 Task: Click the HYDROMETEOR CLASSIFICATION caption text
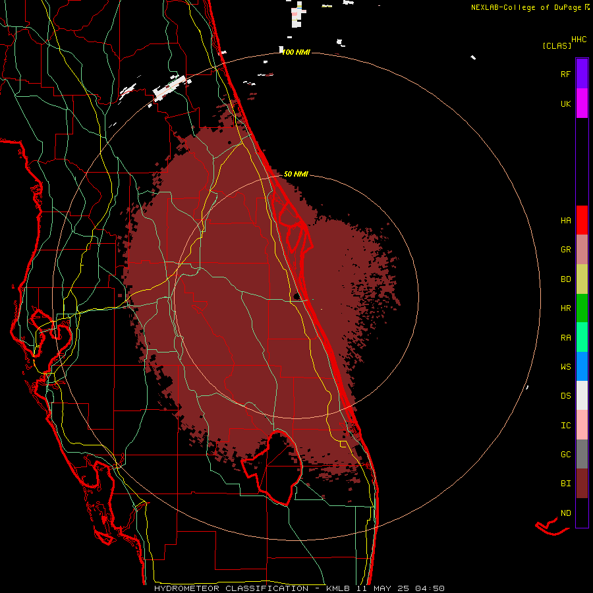coord(231,588)
